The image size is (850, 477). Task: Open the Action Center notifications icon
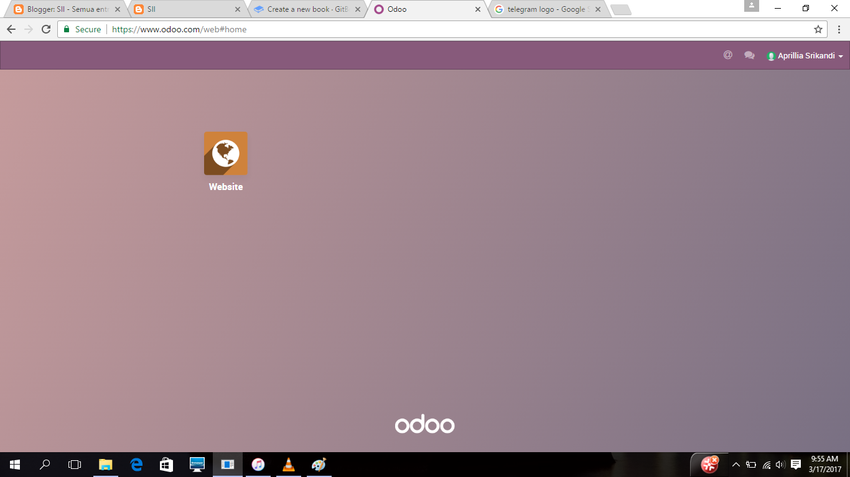point(796,464)
